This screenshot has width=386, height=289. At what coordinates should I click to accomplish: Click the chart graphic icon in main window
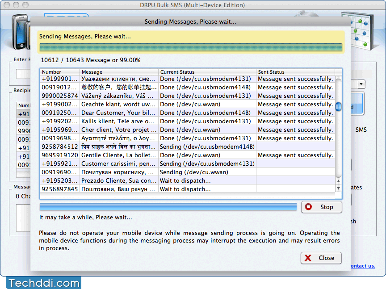362,30
